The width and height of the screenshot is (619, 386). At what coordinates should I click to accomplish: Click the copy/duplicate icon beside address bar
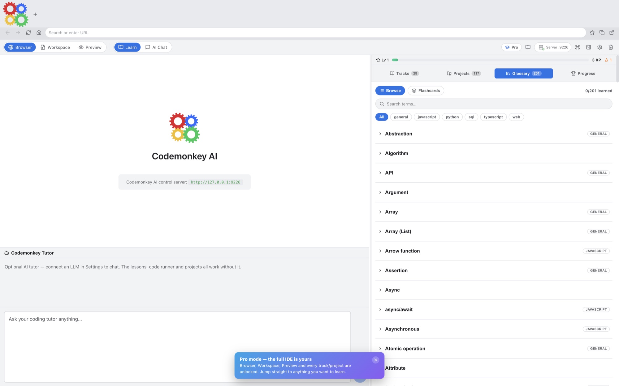602,32
